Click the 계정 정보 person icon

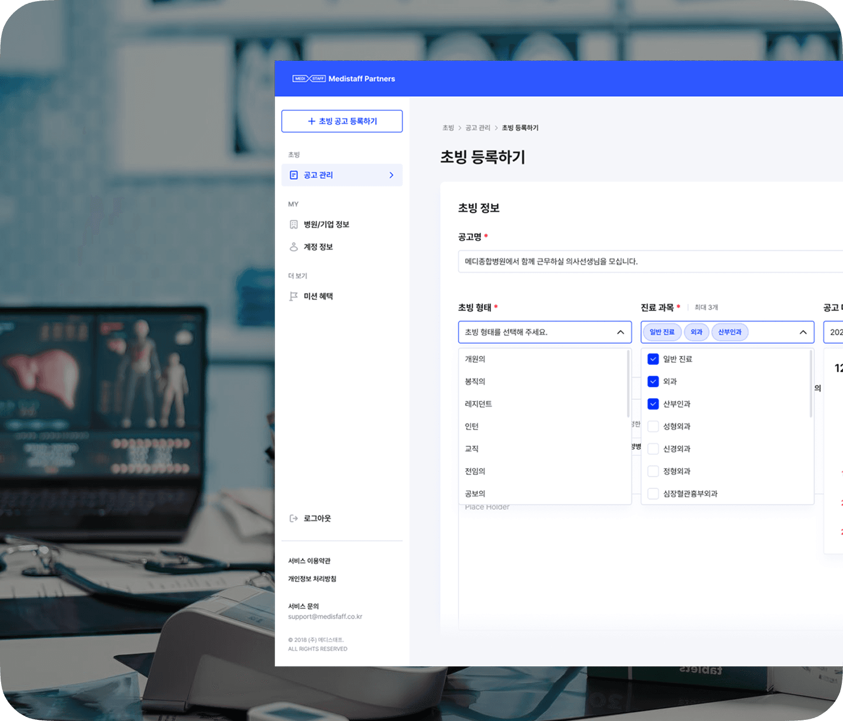click(294, 247)
